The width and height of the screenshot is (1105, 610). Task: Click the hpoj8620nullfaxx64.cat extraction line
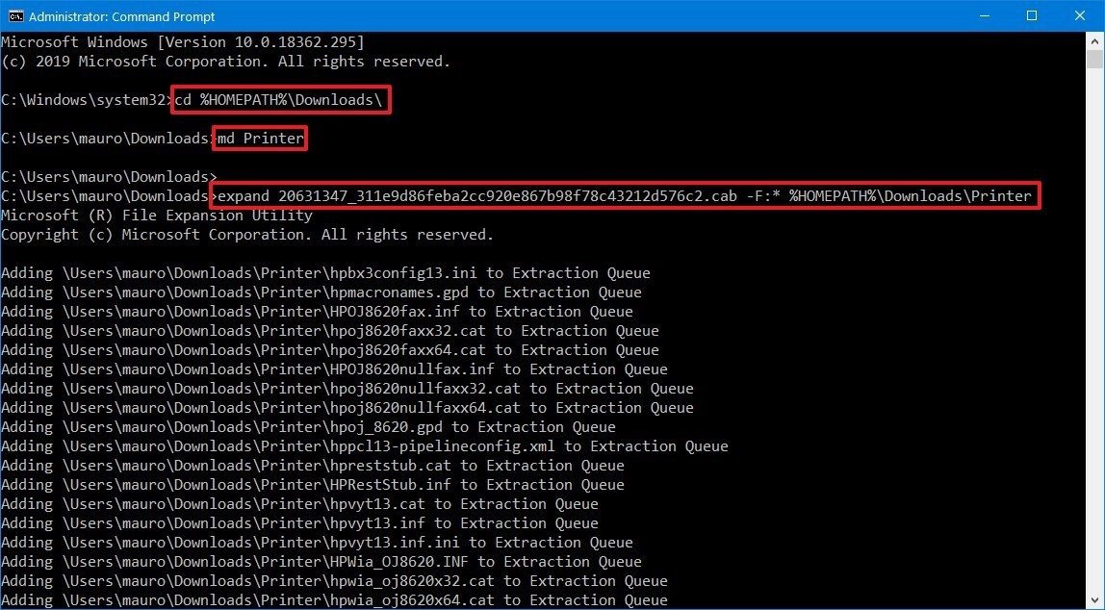tap(347, 407)
